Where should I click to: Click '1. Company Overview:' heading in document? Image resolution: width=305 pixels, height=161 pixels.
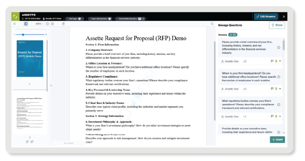(x=99, y=50)
